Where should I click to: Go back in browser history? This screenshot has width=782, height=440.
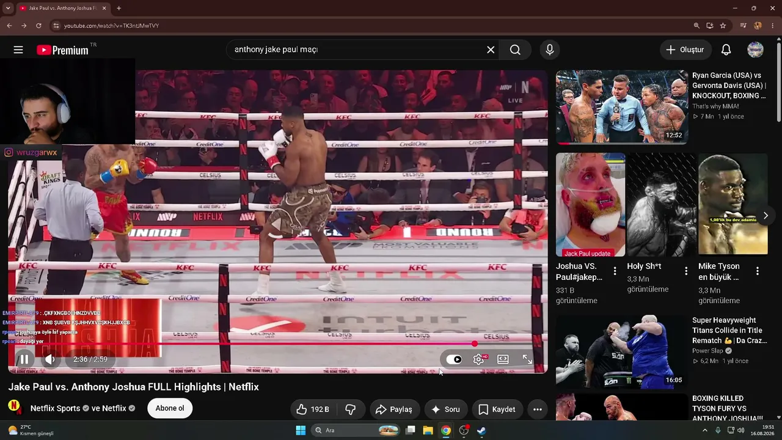(x=9, y=26)
